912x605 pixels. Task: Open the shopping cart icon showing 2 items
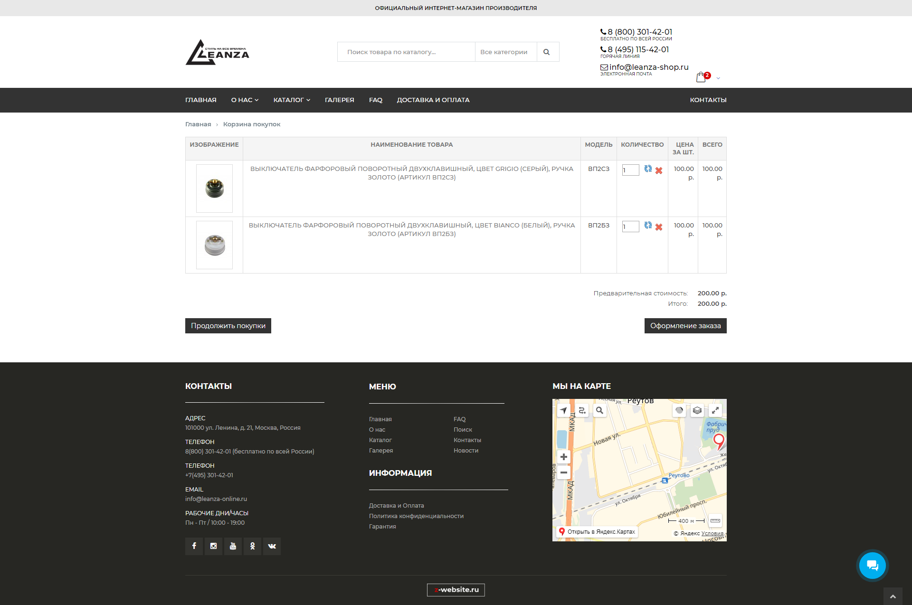(x=701, y=77)
